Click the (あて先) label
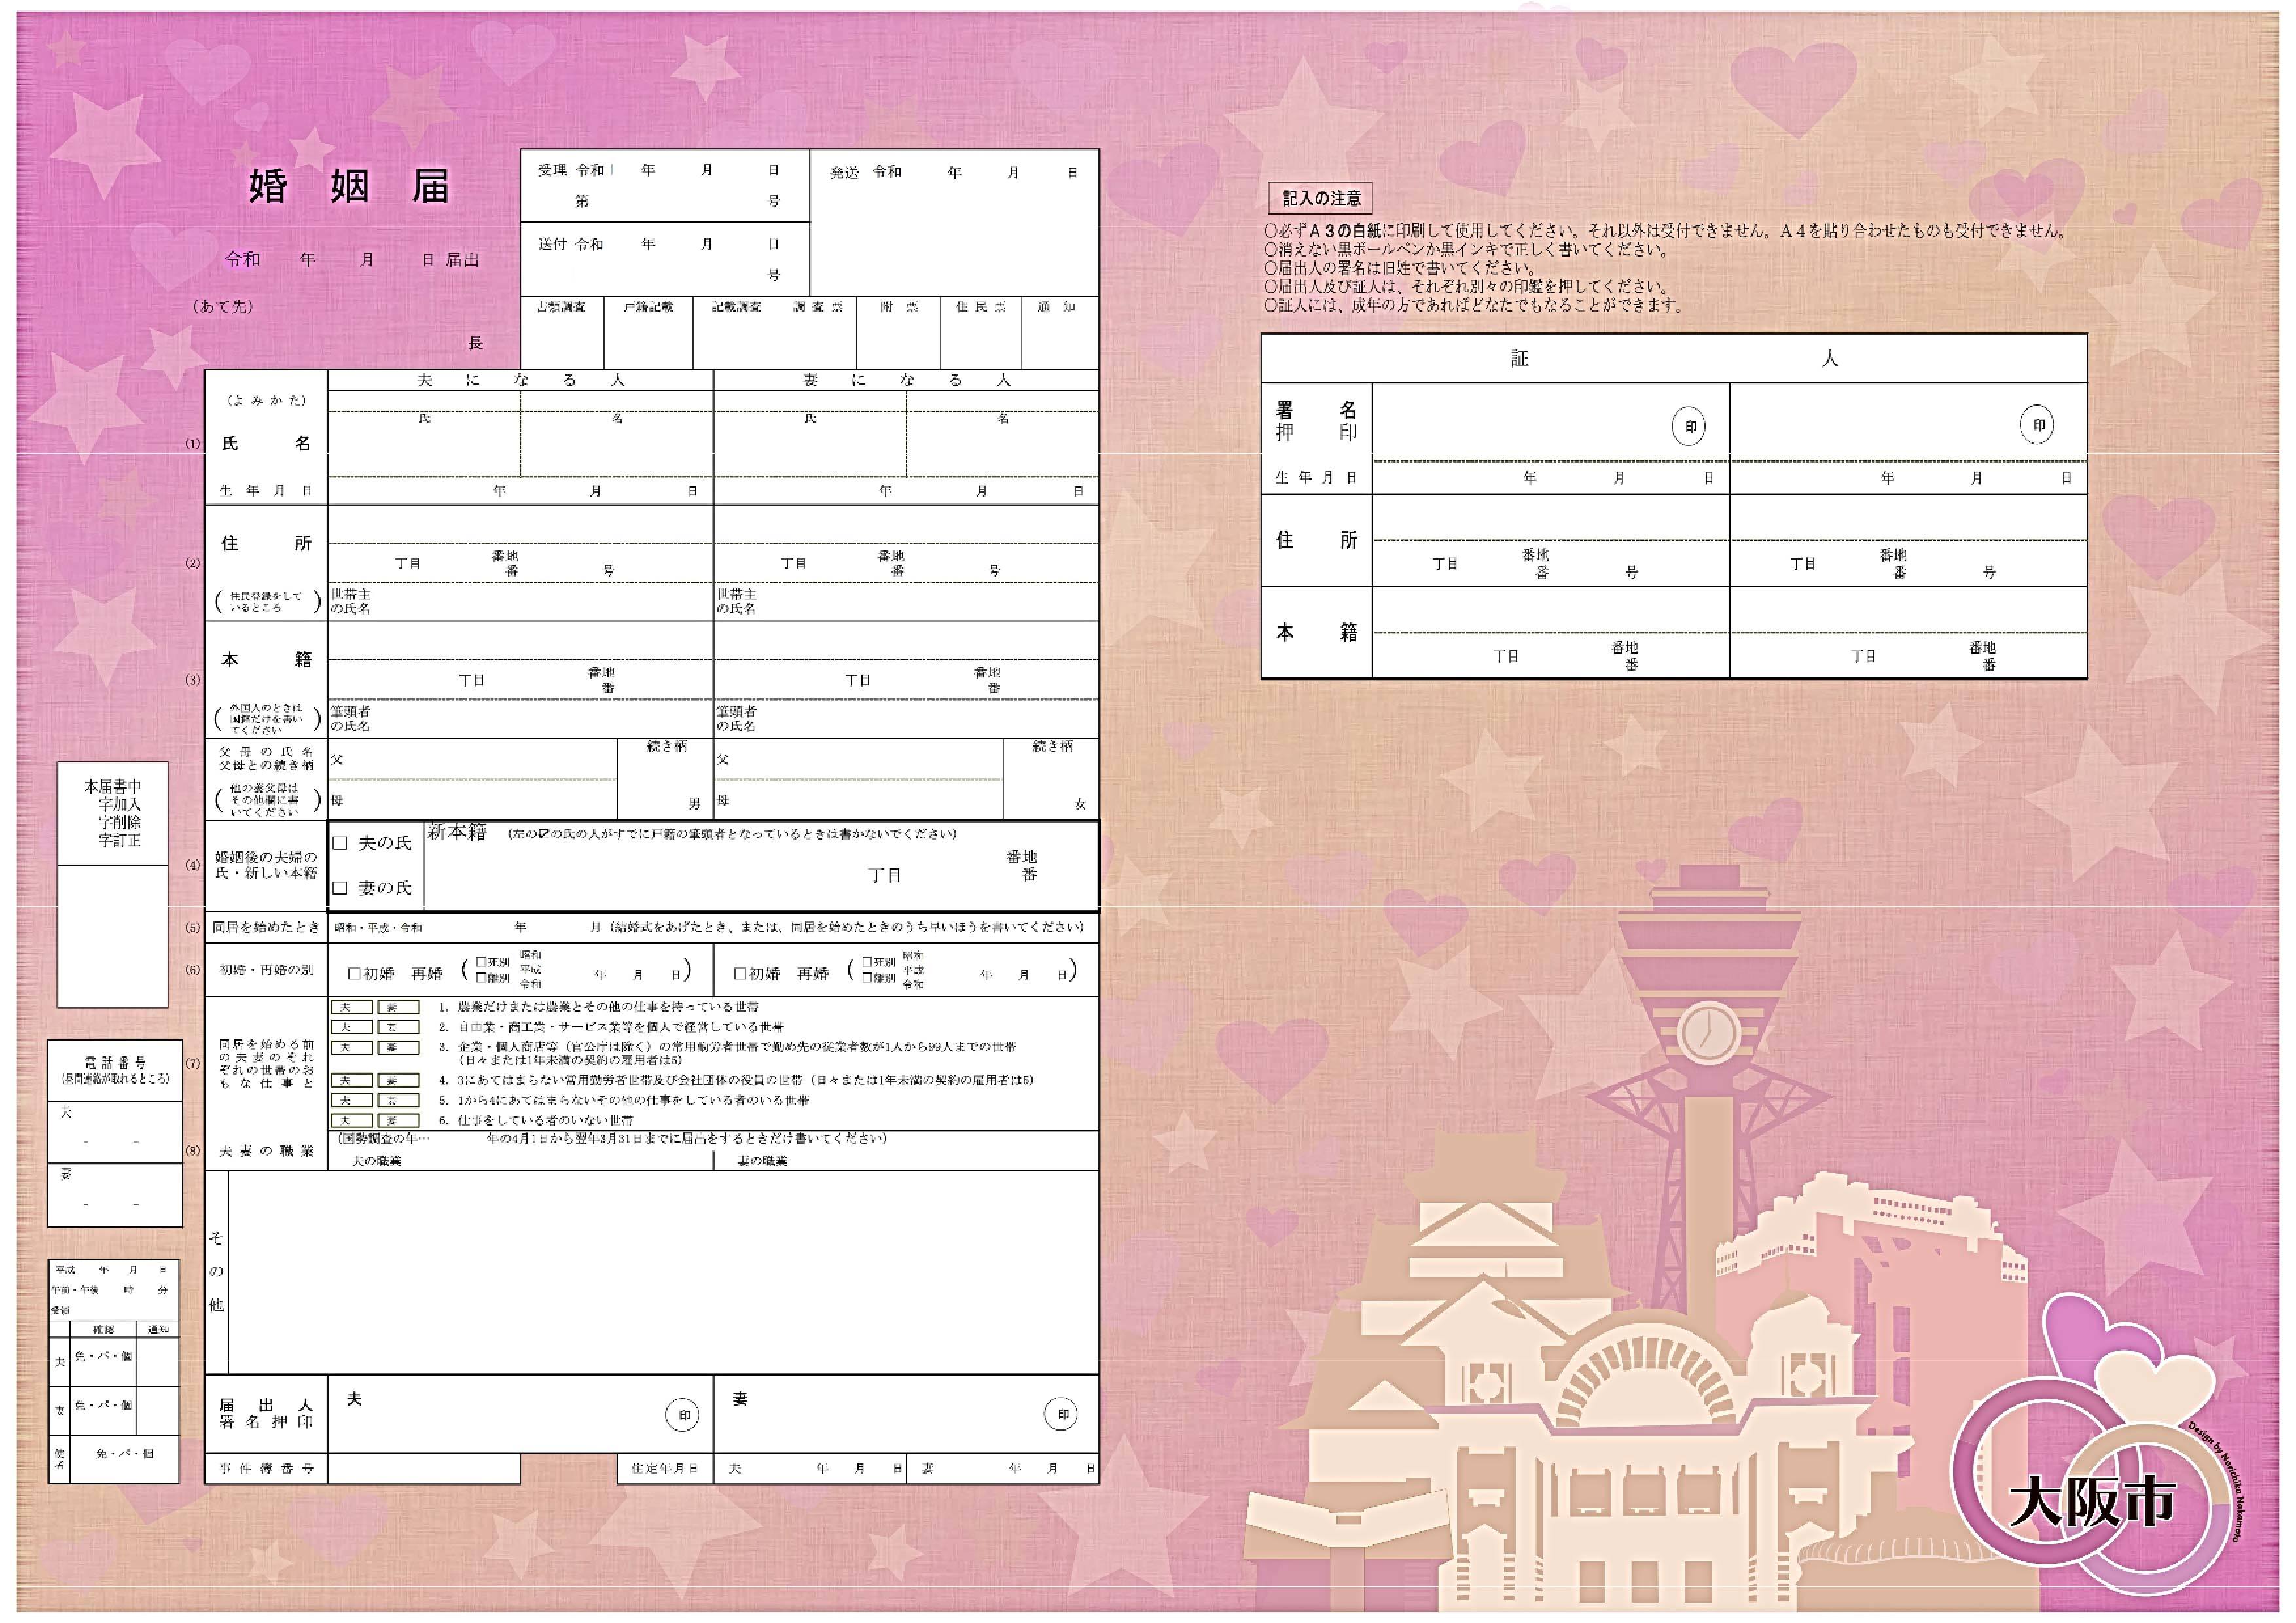This screenshot has width=2296, height=1623. 223,306
